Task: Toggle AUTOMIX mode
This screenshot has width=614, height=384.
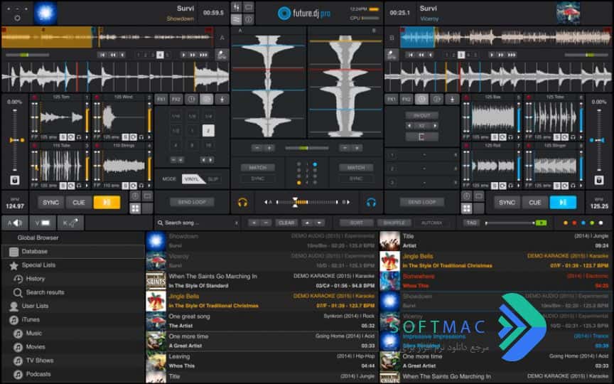Action: (431, 223)
